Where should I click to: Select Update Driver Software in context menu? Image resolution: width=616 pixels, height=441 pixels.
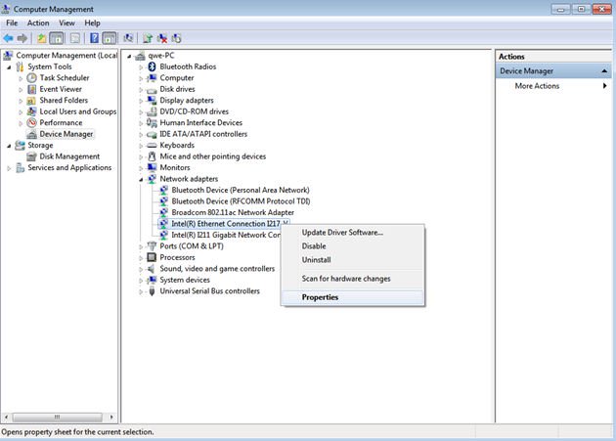coord(342,232)
